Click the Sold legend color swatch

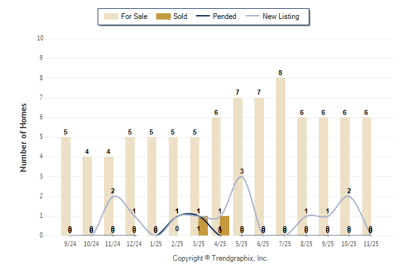(x=161, y=16)
